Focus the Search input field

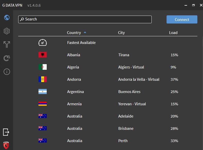tap(85, 19)
